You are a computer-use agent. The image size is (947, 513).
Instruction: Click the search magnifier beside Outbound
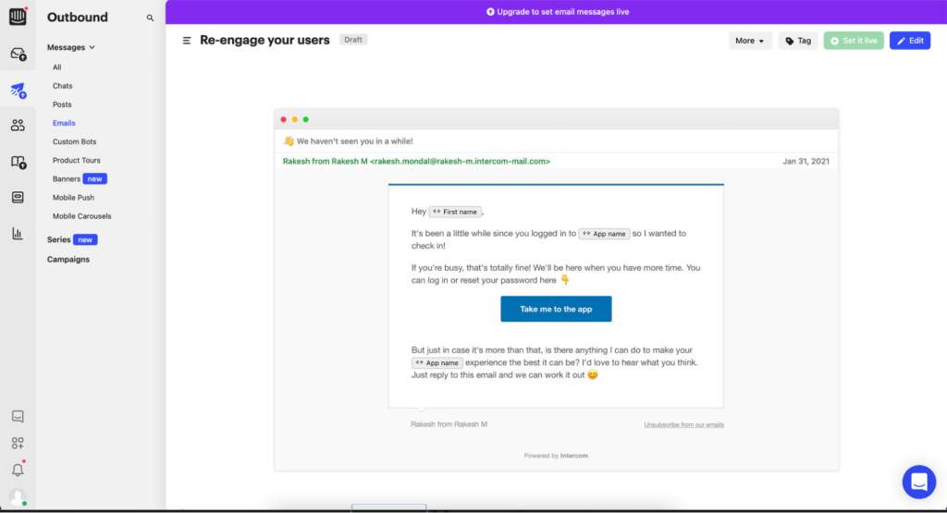(151, 18)
